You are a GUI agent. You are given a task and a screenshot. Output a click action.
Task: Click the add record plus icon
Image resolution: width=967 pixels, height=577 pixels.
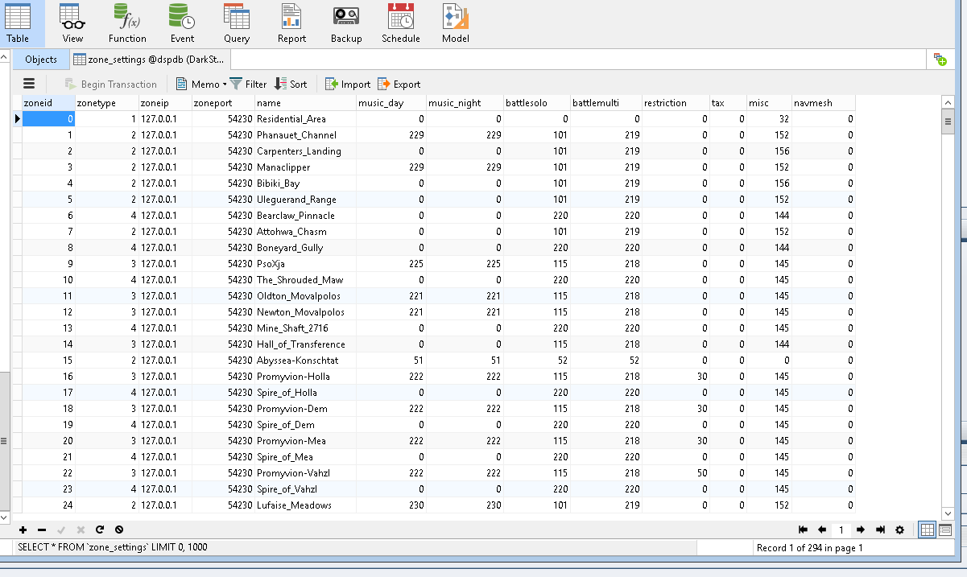tap(23, 530)
